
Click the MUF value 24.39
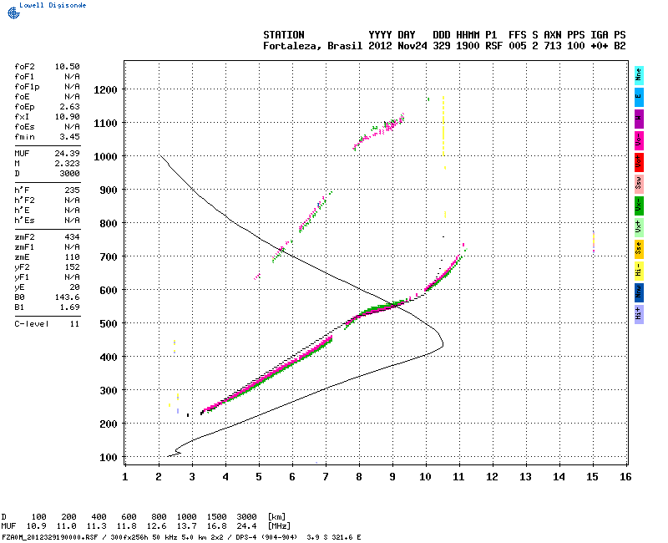pyautogui.click(x=68, y=154)
